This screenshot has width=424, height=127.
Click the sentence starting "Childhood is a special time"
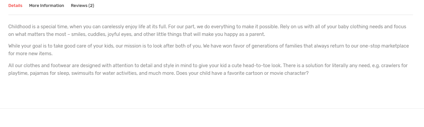[x=88, y=27]
